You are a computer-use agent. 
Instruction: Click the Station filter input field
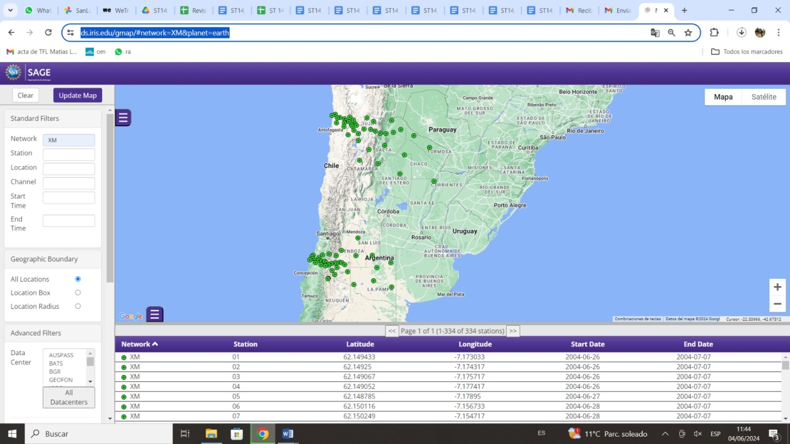[69, 154]
